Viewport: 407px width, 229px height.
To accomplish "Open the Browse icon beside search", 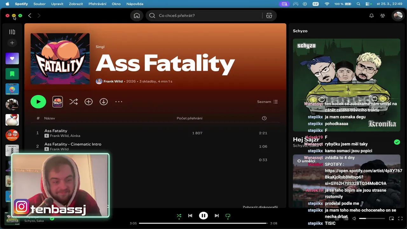I will pos(269,16).
